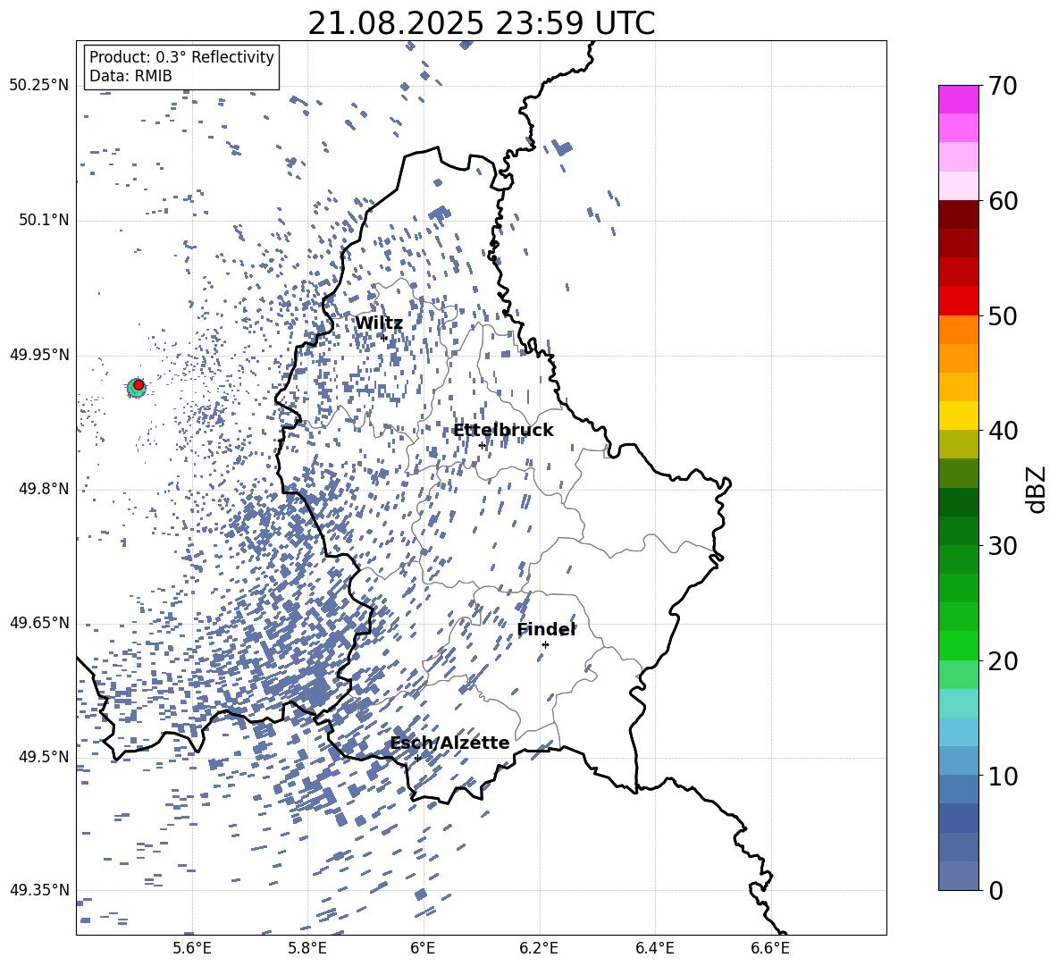1058x966 pixels.
Task: Click the 5.6°E longitude label
Action: coord(192,948)
